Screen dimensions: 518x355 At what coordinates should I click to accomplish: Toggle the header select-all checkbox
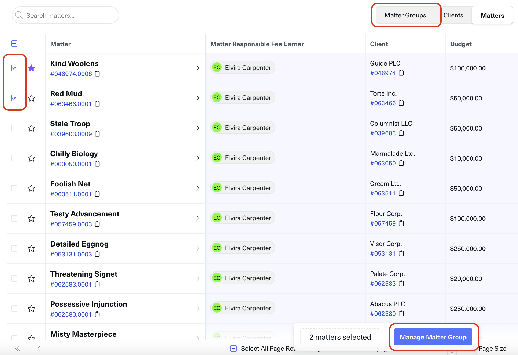[14, 44]
